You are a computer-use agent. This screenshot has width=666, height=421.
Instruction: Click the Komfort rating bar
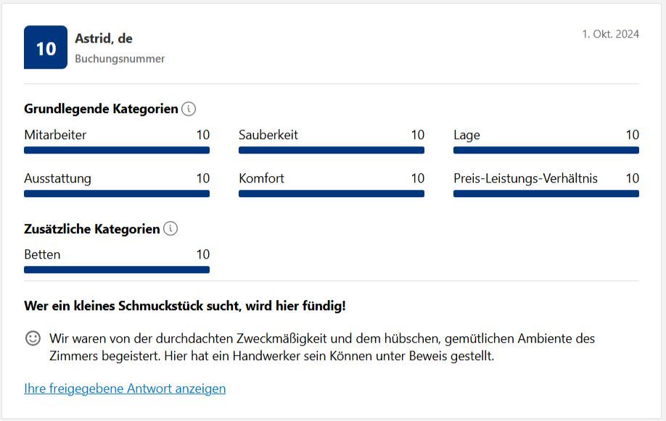332,193
